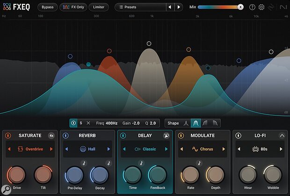Load the next preset
This screenshot has width=290, height=196.
(179, 7)
